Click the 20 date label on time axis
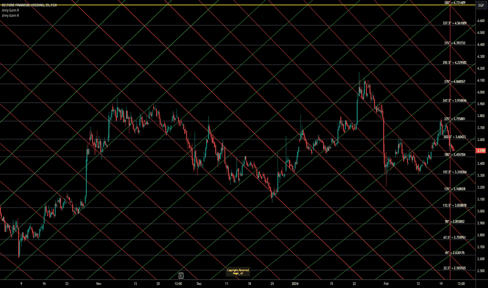488x288 pixels. [158, 284]
